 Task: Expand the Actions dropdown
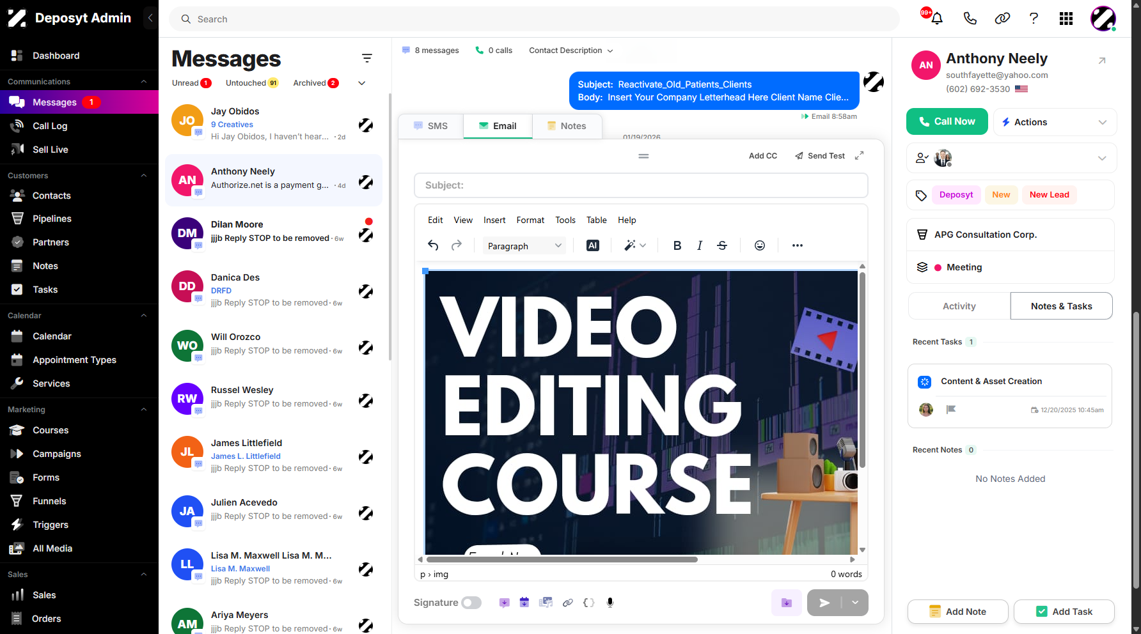tap(1055, 122)
